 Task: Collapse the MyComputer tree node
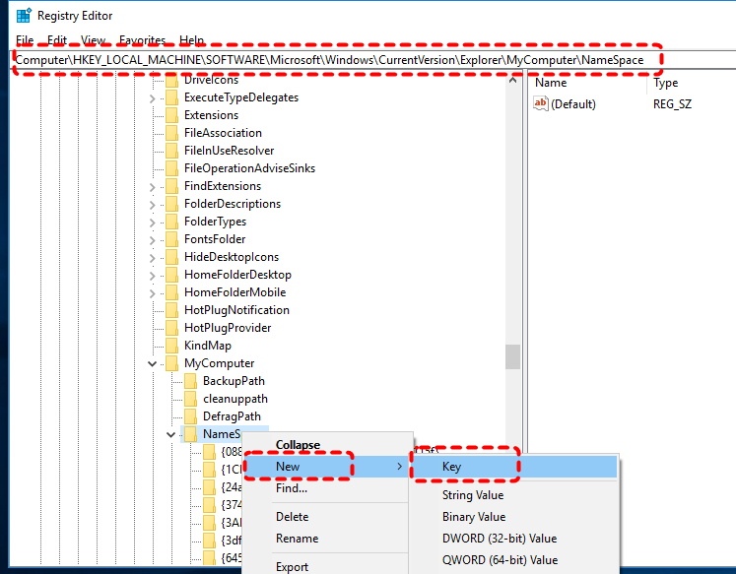coord(152,363)
